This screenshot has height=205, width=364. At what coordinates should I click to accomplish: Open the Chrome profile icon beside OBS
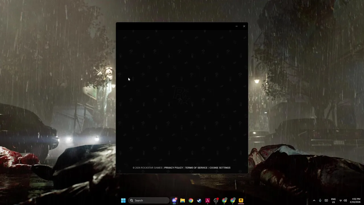224,200
